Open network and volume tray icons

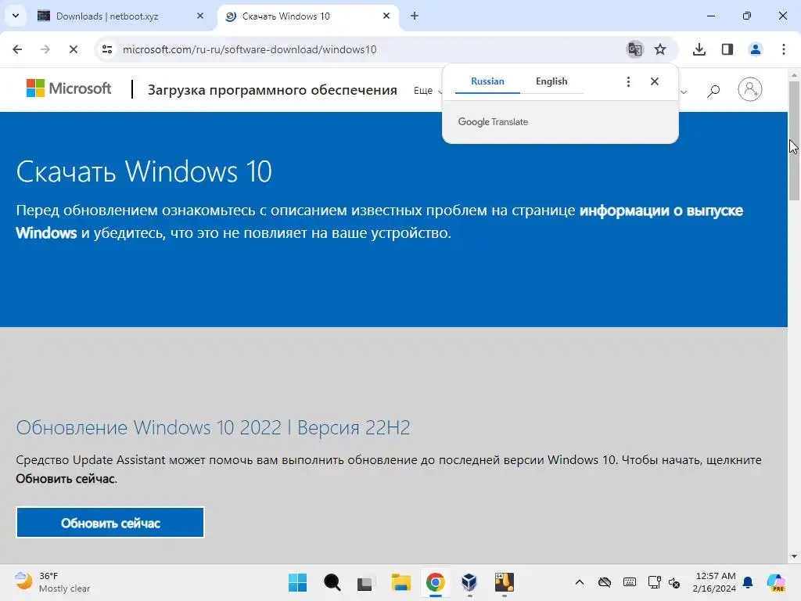click(x=663, y=582)
